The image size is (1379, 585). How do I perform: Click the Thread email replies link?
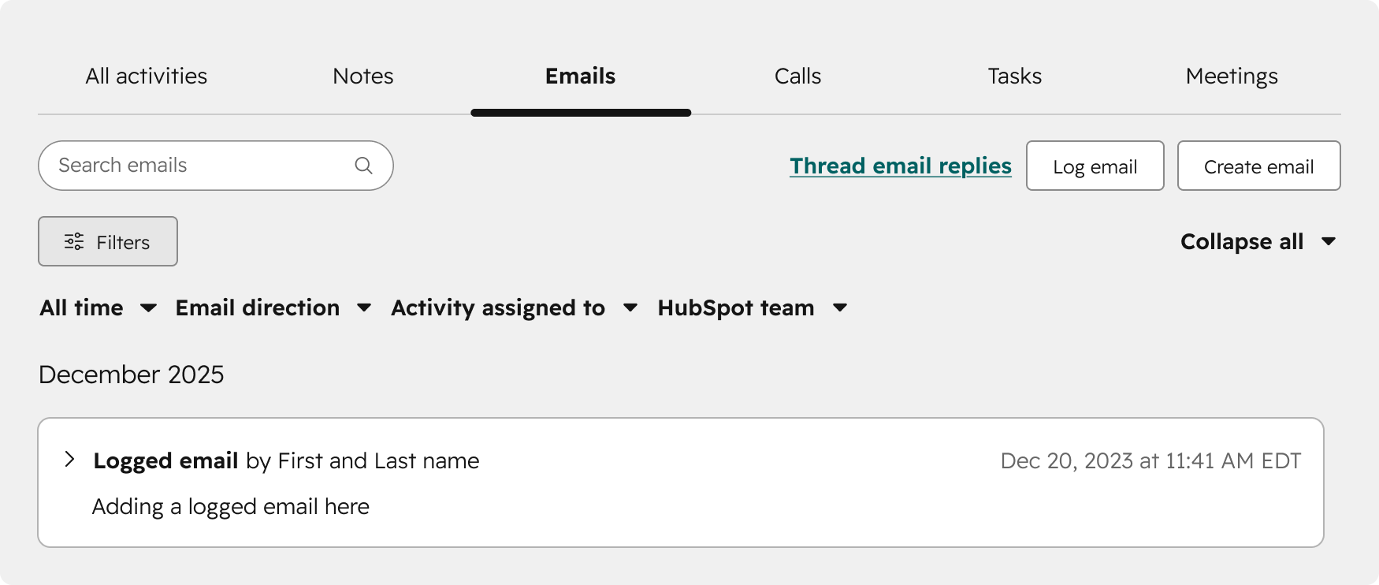click(x=901, y=166)
